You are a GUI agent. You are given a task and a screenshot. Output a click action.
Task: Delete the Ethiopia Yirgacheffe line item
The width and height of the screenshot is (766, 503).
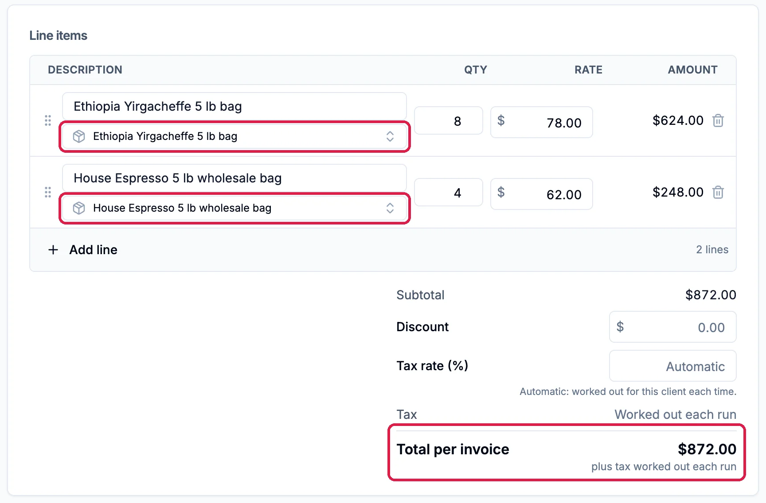coord(718,120)
